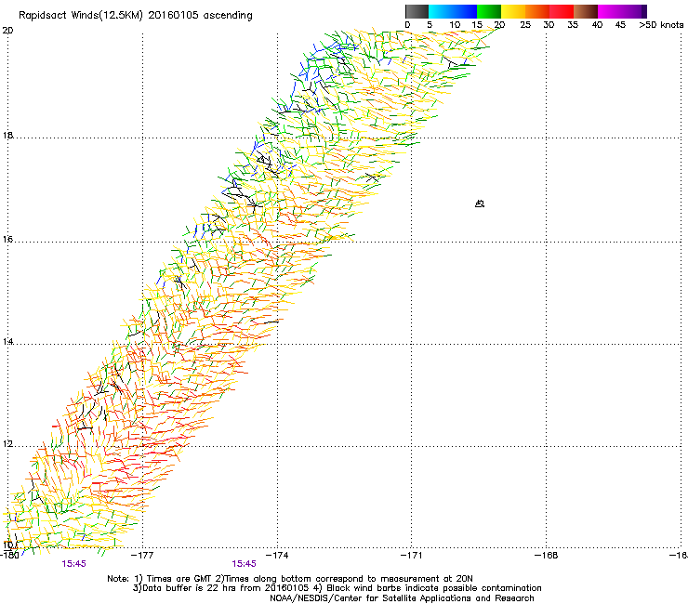This screenshot has height=604, width=688.
Task: Pick the orange 25-30 knots legend segment
Action: tap(537, 11)
